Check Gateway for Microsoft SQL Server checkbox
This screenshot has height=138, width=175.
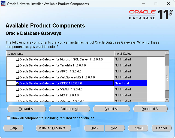point(17,59)
